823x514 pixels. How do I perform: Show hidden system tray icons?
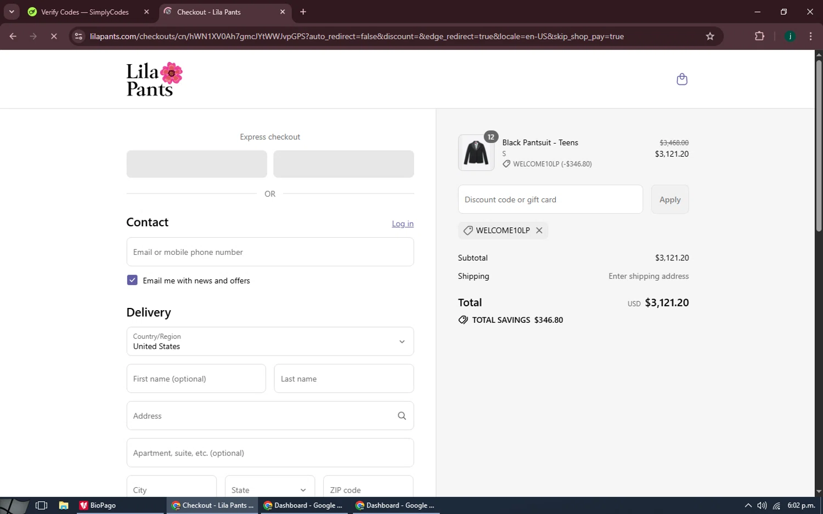[748, 505]
